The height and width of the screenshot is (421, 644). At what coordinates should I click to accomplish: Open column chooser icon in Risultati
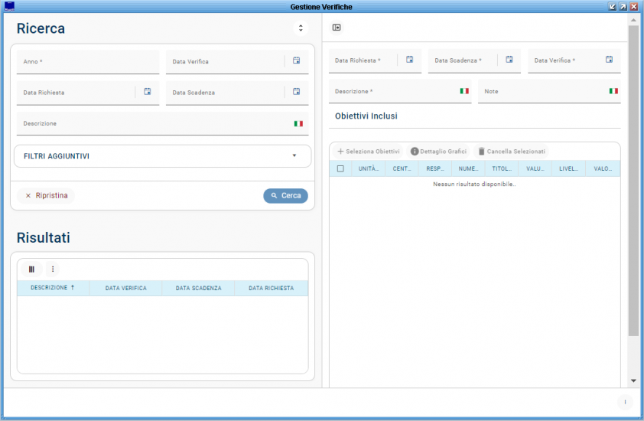pyautogui.click(x=31, y=269)
